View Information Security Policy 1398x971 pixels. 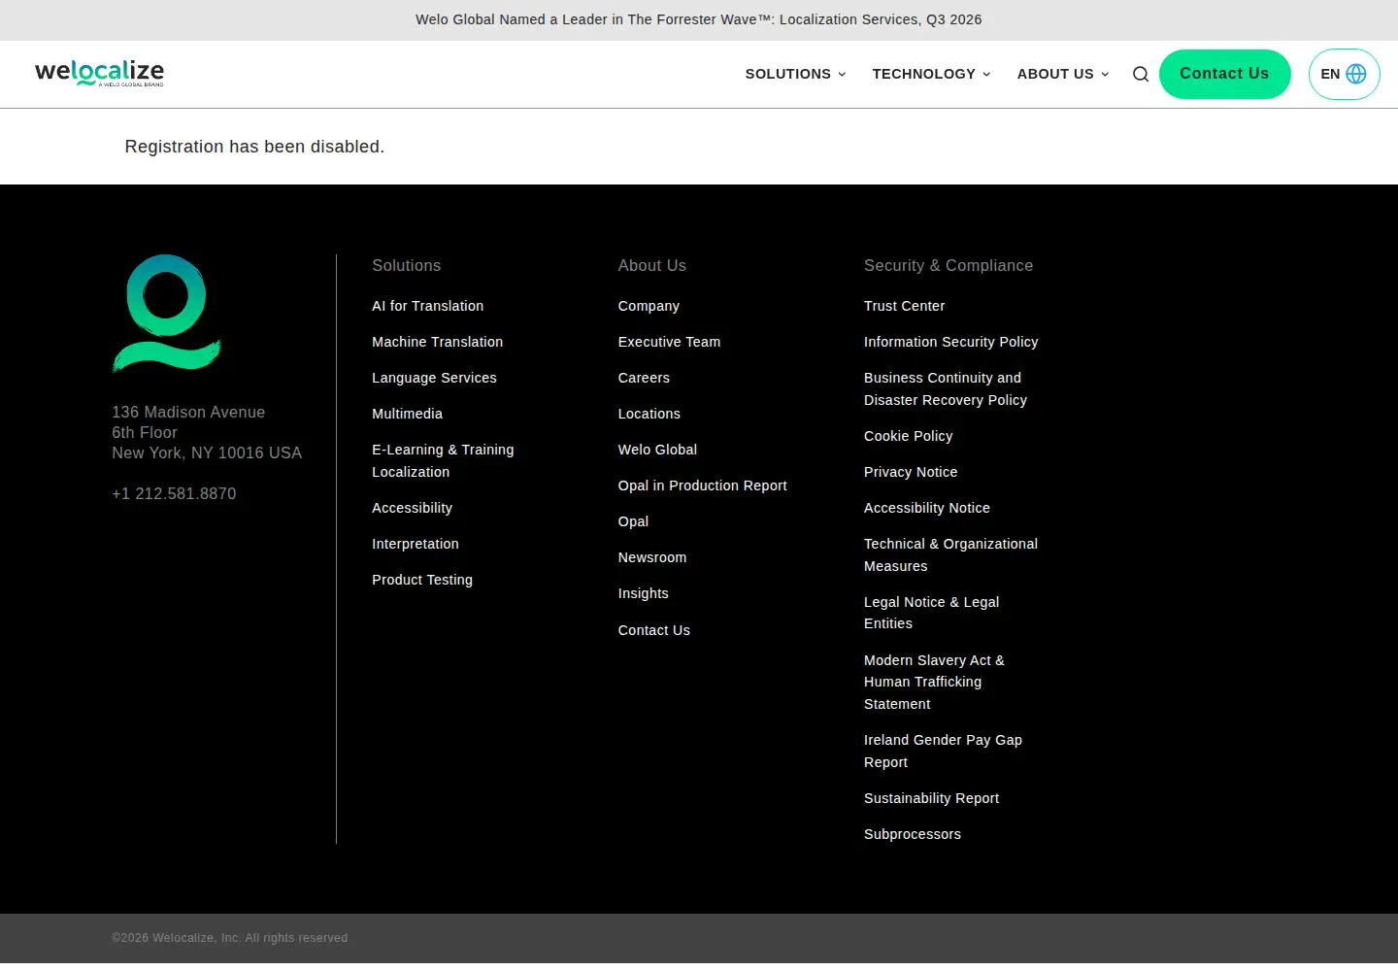tap(951, 342)
